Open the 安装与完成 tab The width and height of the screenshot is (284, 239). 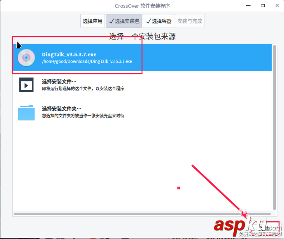(x=190, y=21)
